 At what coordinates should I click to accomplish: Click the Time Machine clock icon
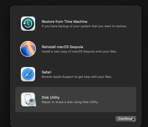[x=28, y=24]
